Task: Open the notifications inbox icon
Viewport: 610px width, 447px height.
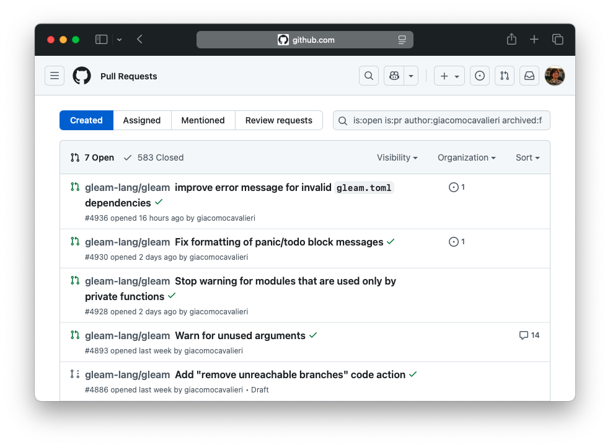Action: click(x=529, y=76)
